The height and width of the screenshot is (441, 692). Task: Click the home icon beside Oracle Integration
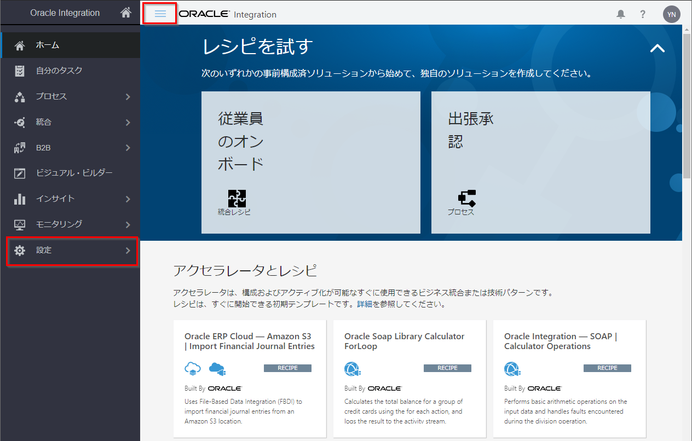click(126, 13)
